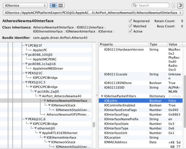This screenshot has height=149, width=186.
Task: Toggle the Registered checkbox
Action: point(130,21)
